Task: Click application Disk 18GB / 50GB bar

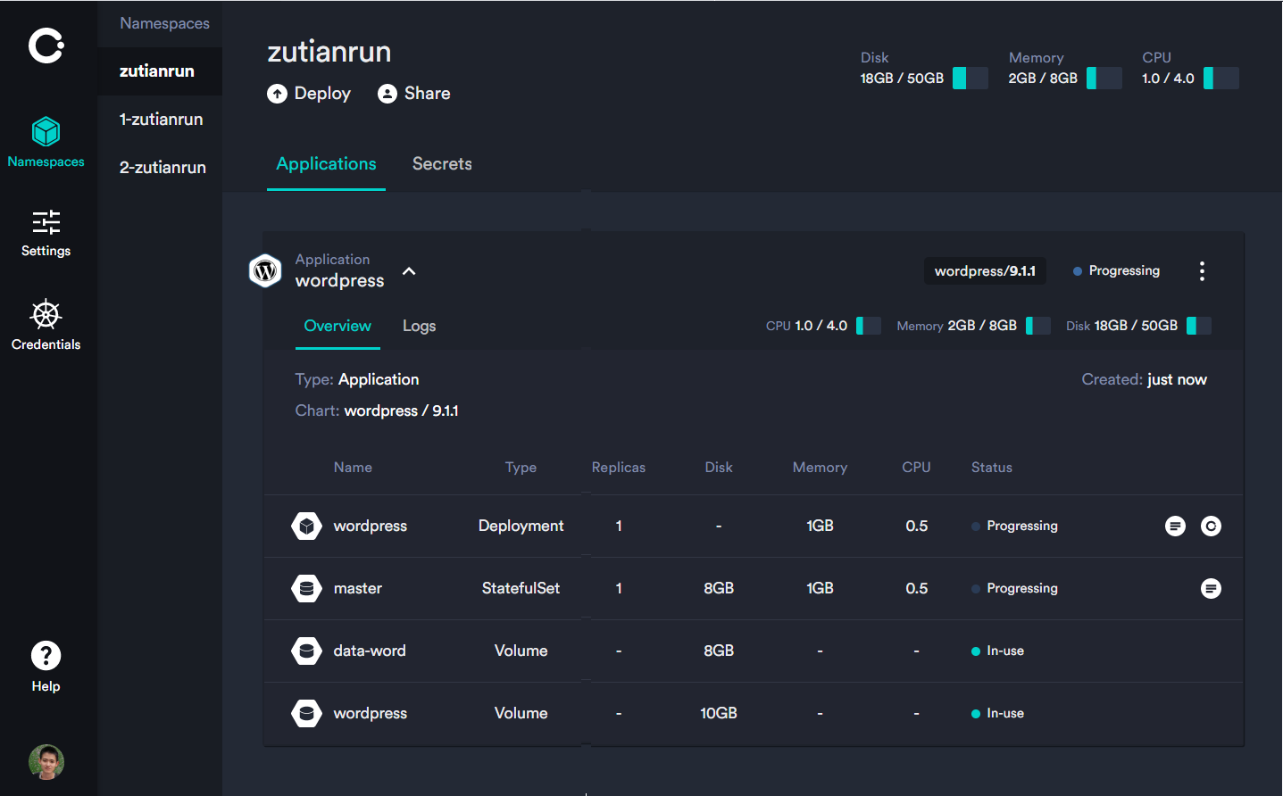Action: [x=1199, y=326]
